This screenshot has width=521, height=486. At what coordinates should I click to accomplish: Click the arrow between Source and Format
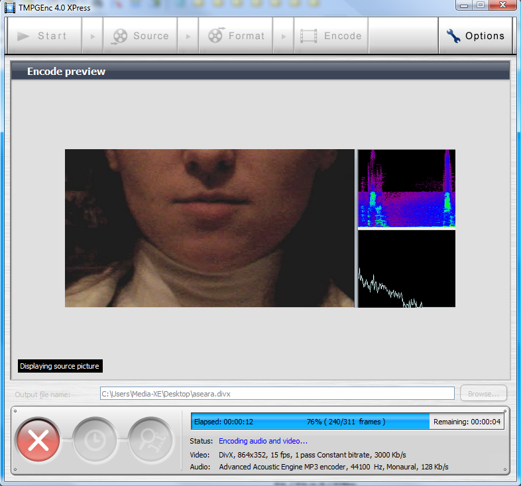[x=188, y=36]
